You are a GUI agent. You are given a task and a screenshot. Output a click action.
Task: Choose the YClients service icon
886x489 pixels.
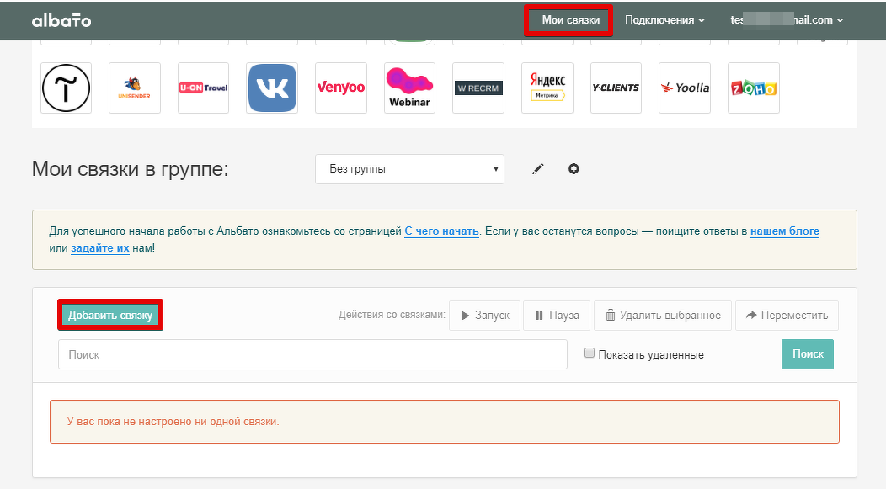(x=616, y=88)
